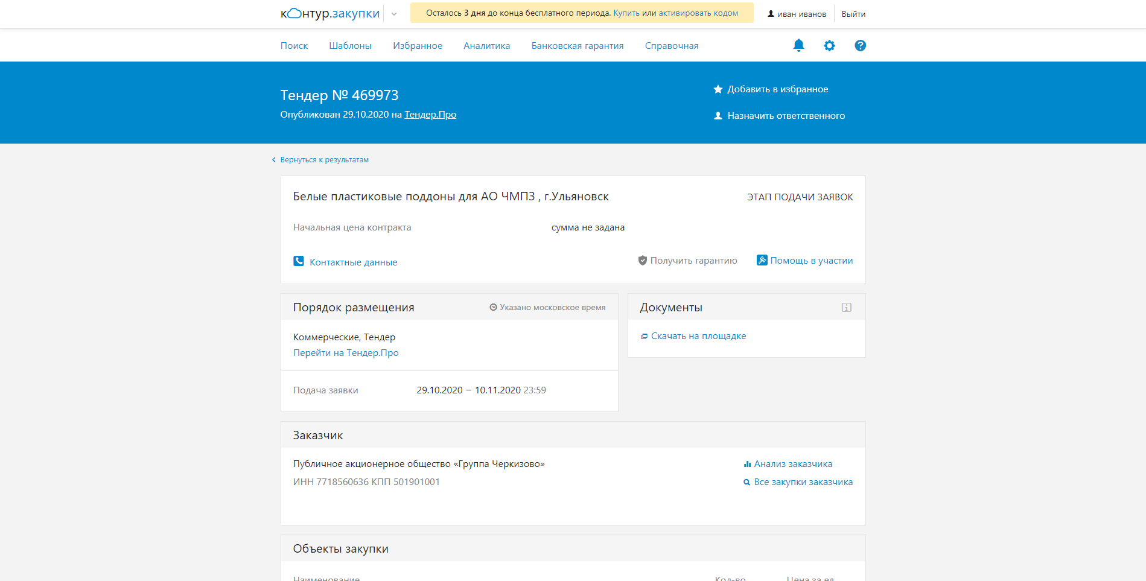Click the tender title Белые пластиковые поддоны

pyautogui.click(x=451, y=197)
